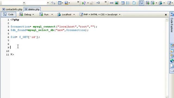
Task: Click sidebar globe icon
Action: 172,61
